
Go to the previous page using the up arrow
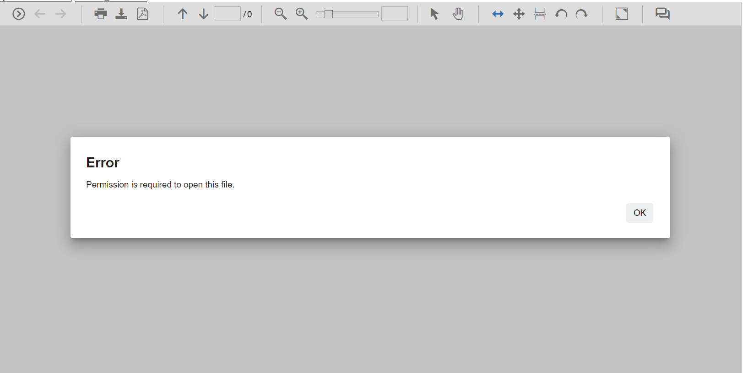[183, 14]
